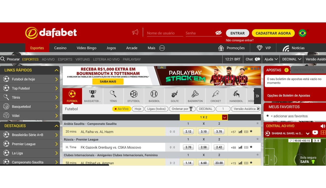Open the Cassino tab
The width and height of the screenshot is (326, 188).
pyautogui.click(x=60, y=48)
